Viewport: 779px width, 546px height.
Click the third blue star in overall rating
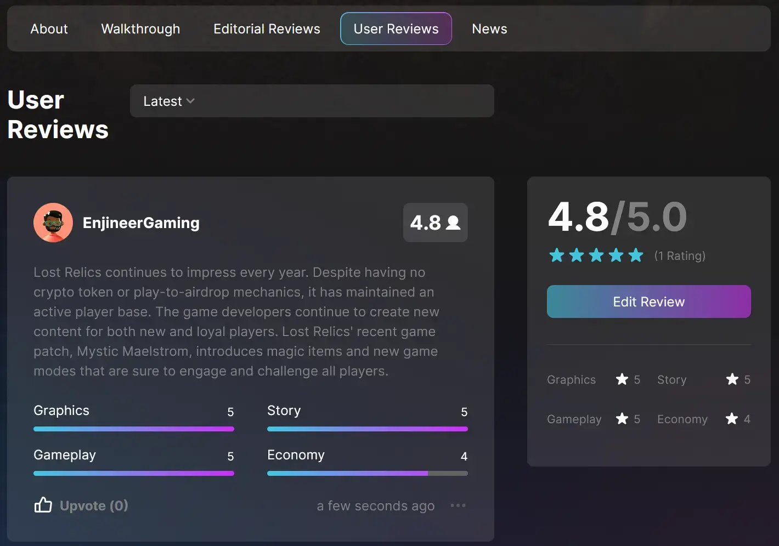click(596, 255)
